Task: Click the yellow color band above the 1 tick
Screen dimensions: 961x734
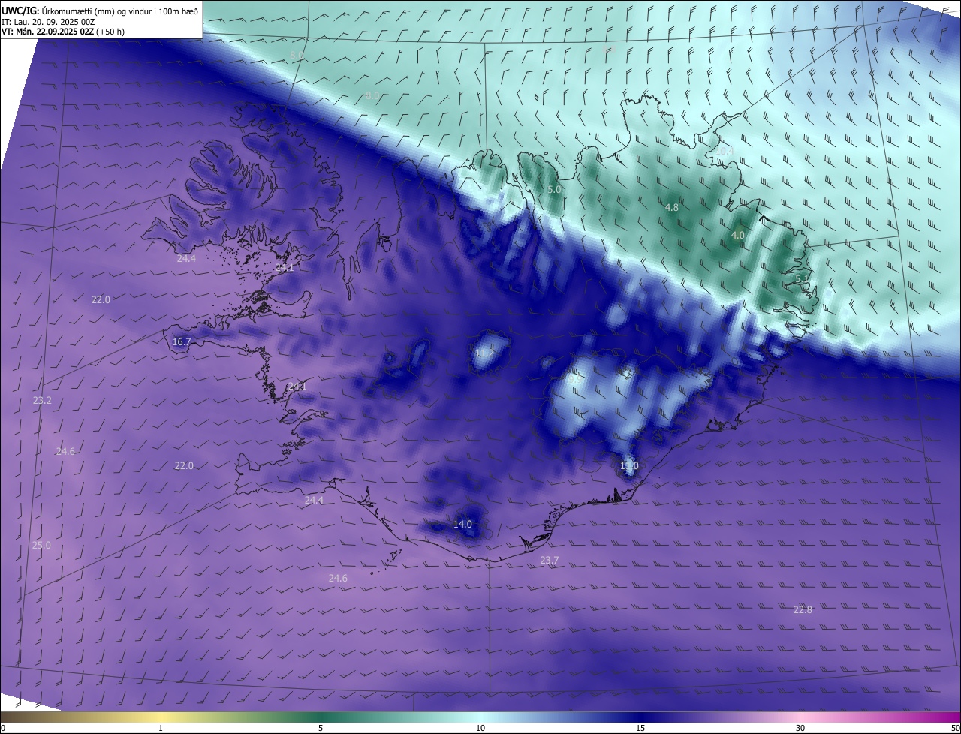Action: 161,717
